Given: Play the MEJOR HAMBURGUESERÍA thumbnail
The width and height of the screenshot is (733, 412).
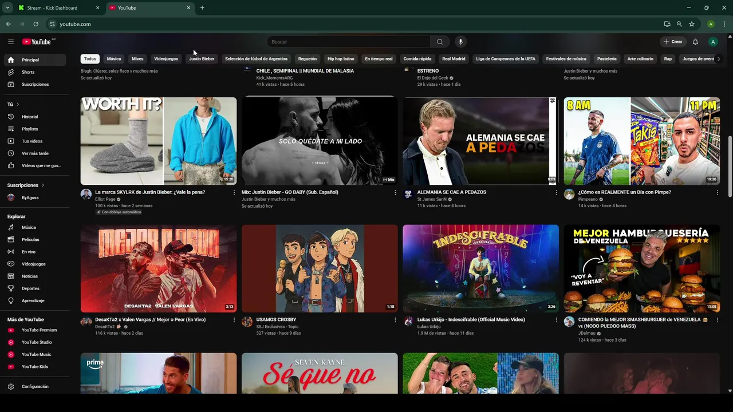Looking at the screenshot, I should (642, 268).
